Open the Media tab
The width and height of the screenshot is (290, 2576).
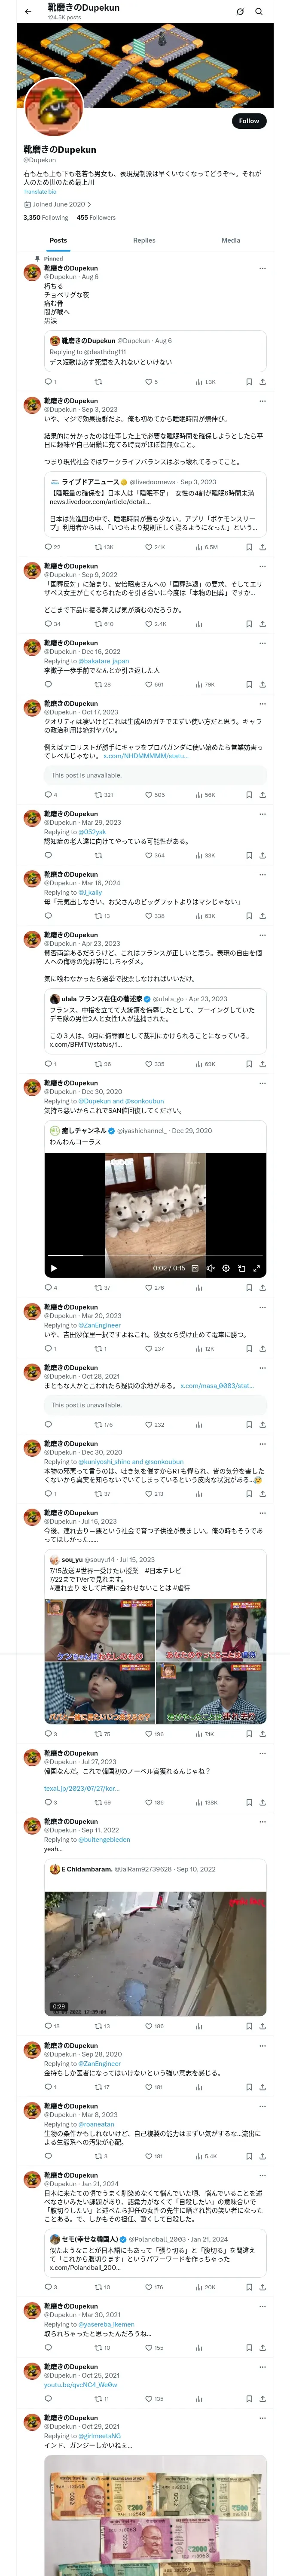[x=231, y=240]
